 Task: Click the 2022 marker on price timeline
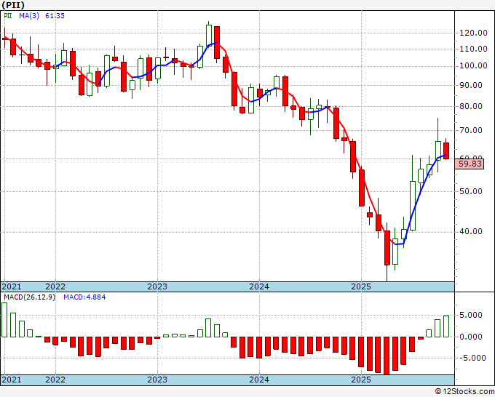(55, 286)
